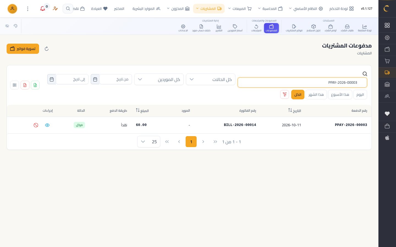The width and height of the screenshot is (396, 247).
Task: Expand the كل الموردين suppliers dropdown
Action: point(159,79)
